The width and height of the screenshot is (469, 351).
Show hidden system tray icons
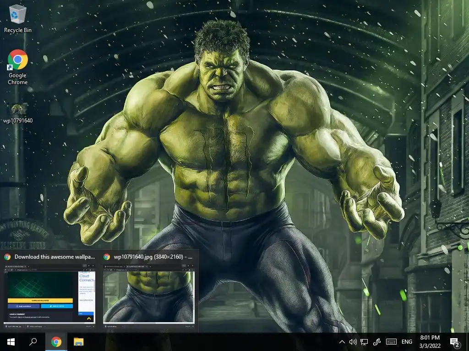[342, 342]
